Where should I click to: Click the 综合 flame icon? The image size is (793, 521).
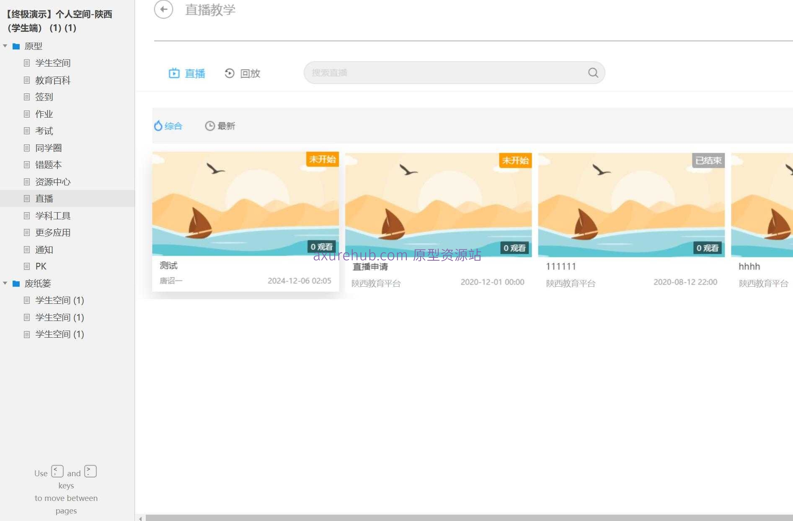point(158,126)
